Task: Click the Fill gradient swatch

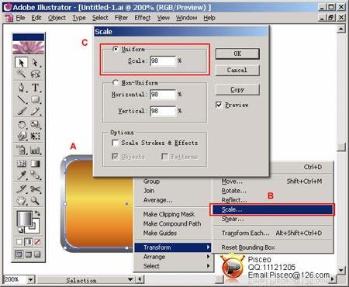Action: (x=25, y=219)
